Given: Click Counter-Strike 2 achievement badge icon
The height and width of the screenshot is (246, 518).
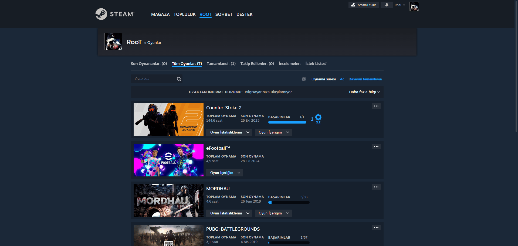Looking at the screenshot, I should pyautogui.click(x=318, y=119).
